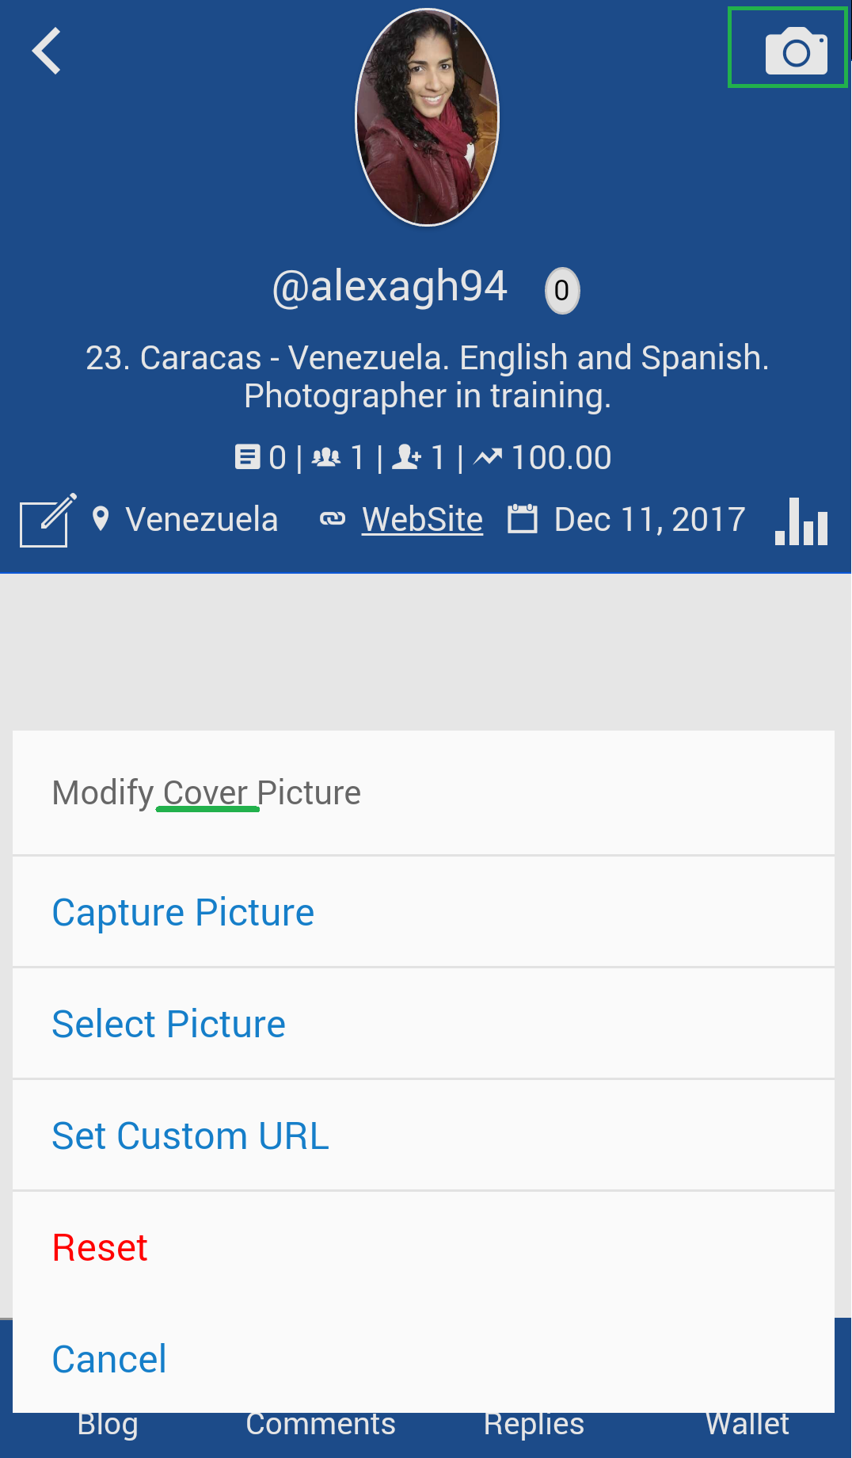The height and width of the screenshot is (1458, 852).
Task: Choose Capture Picture option
Action: 183,912
